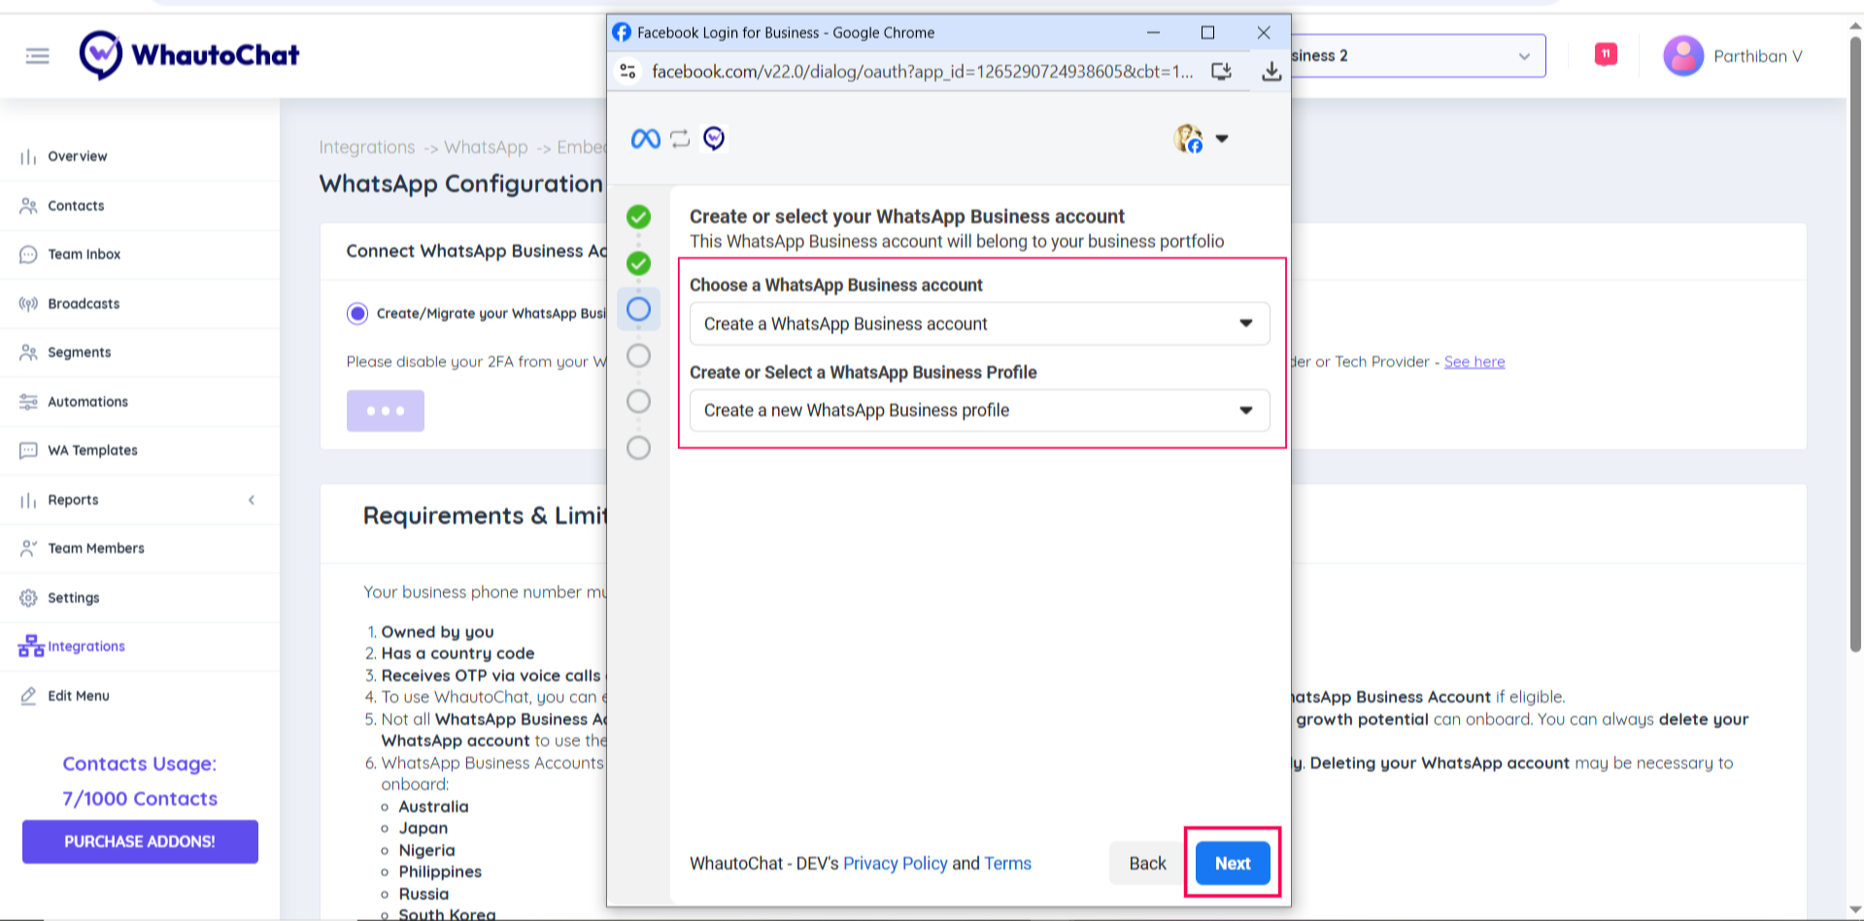This screenshot has width=1864, height=921.
Task: Click the Team Members person icon
Action: point(28,548)
